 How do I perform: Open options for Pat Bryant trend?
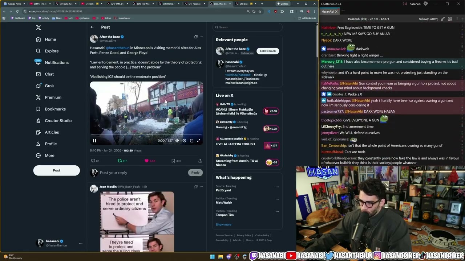(277, 187)
